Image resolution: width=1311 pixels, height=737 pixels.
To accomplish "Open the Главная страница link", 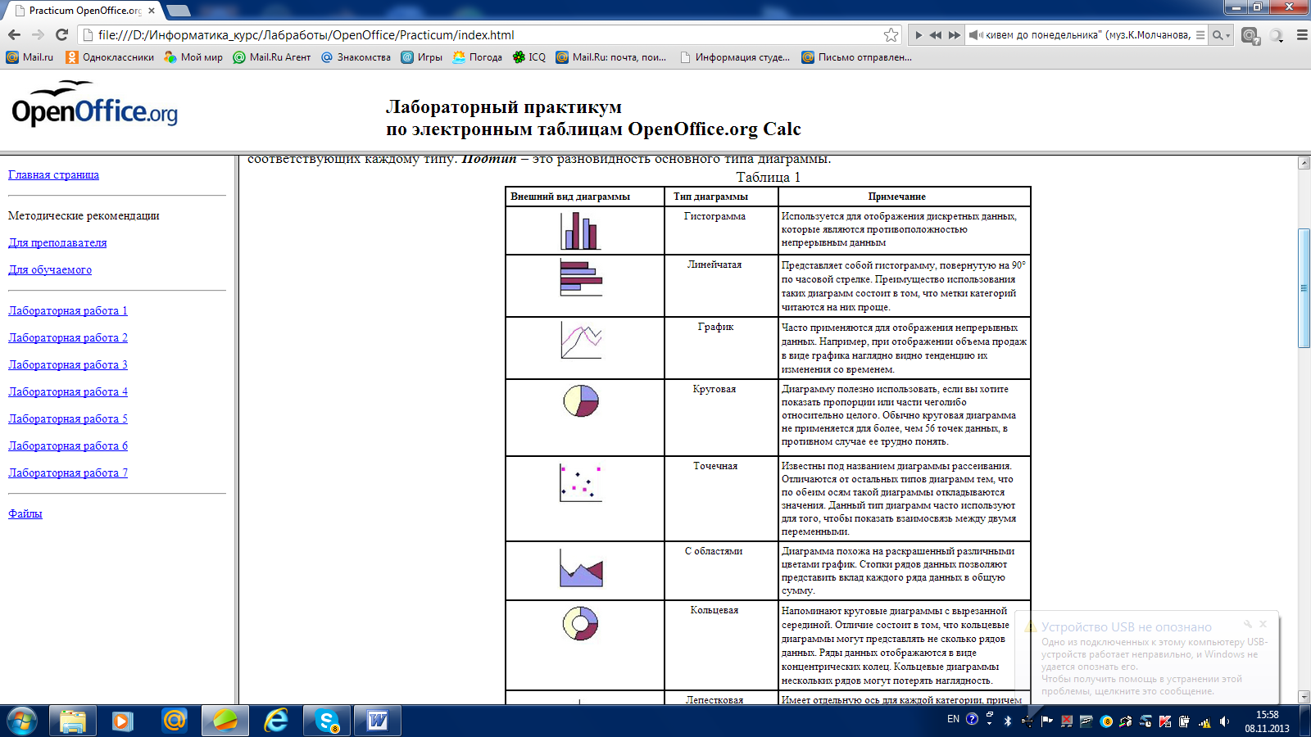I will tap(53, 174).
